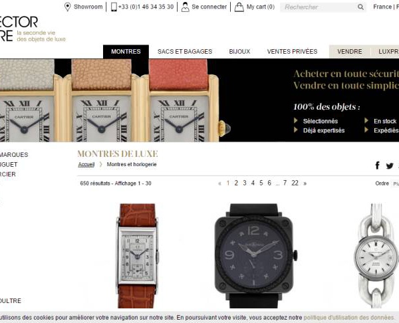The width and height of the screenshot is (399, 323).
Task: Click the VENDRE tab
Action: click(350, 52)
